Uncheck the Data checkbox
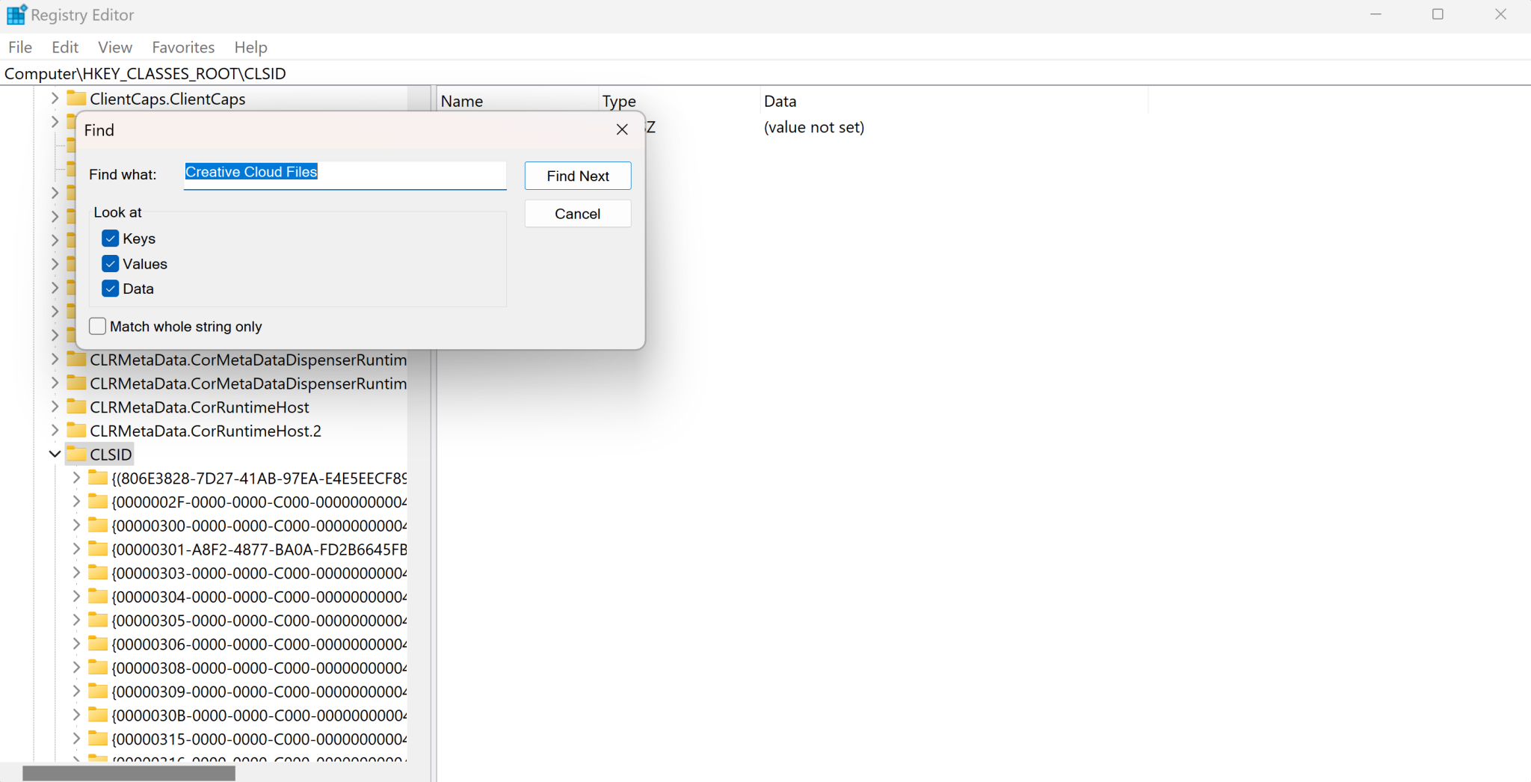The width and height of the screenshot is (1531, 782). point(111,289)
